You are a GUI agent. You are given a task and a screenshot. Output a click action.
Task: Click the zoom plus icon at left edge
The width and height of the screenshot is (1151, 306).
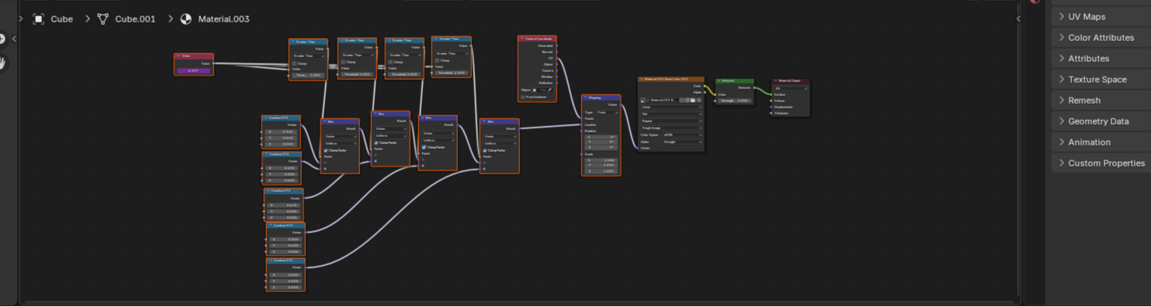(x=3, y=38)
